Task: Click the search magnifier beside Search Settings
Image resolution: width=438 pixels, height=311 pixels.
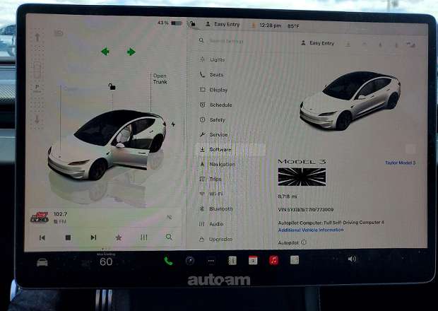Action: pos(201,40)
